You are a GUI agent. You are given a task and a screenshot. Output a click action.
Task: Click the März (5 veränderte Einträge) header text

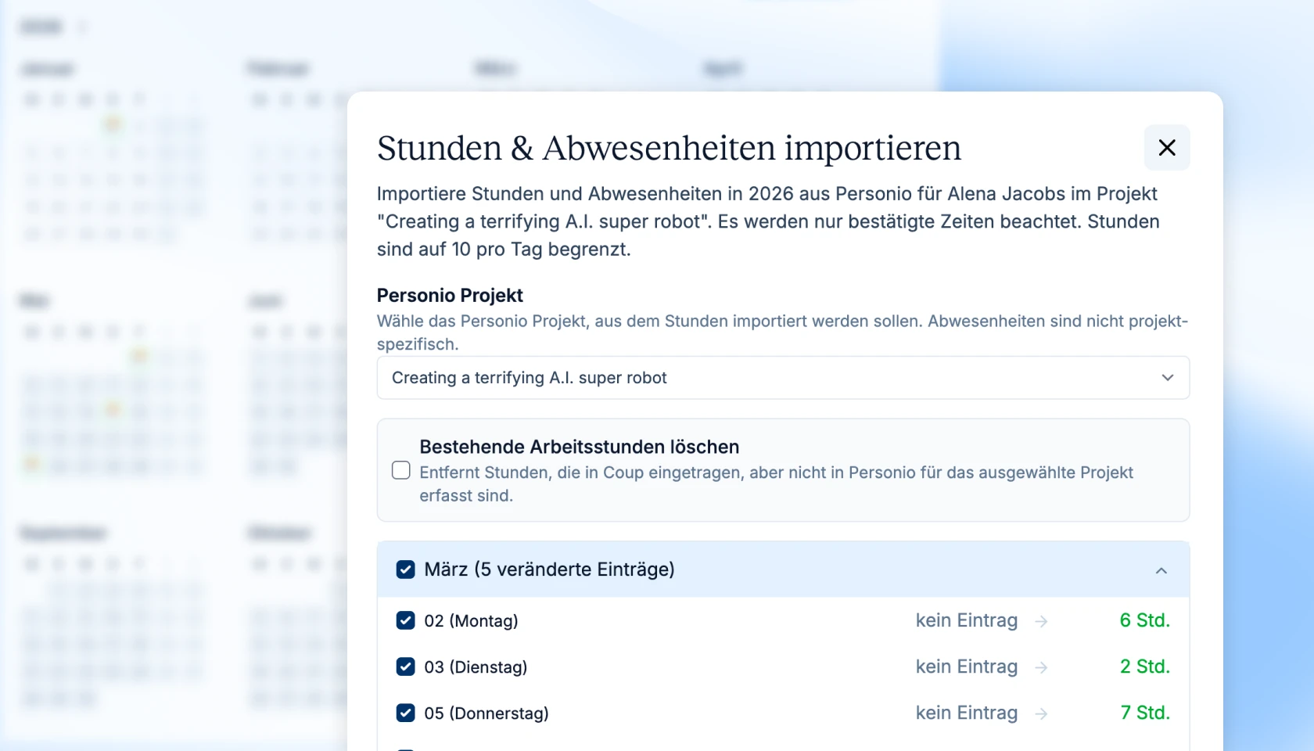tap(549, 570)
